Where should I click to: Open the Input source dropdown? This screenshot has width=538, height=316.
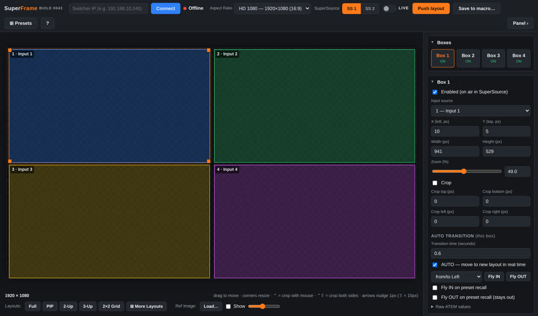(x=480, y=110)
